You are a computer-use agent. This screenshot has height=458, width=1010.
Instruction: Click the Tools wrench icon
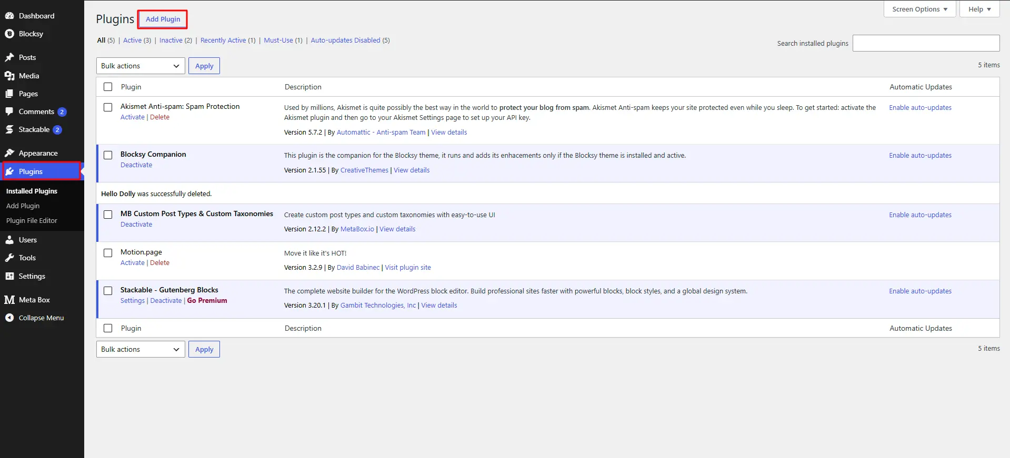9,258
